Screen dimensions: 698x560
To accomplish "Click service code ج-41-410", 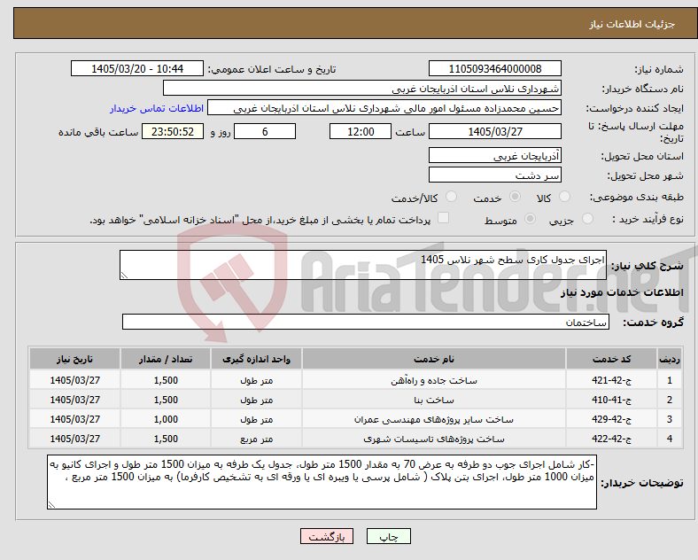I will [612, 400].
